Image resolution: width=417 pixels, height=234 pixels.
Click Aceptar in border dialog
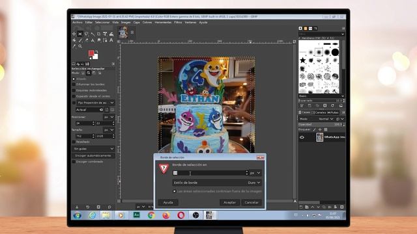(230, 202)
